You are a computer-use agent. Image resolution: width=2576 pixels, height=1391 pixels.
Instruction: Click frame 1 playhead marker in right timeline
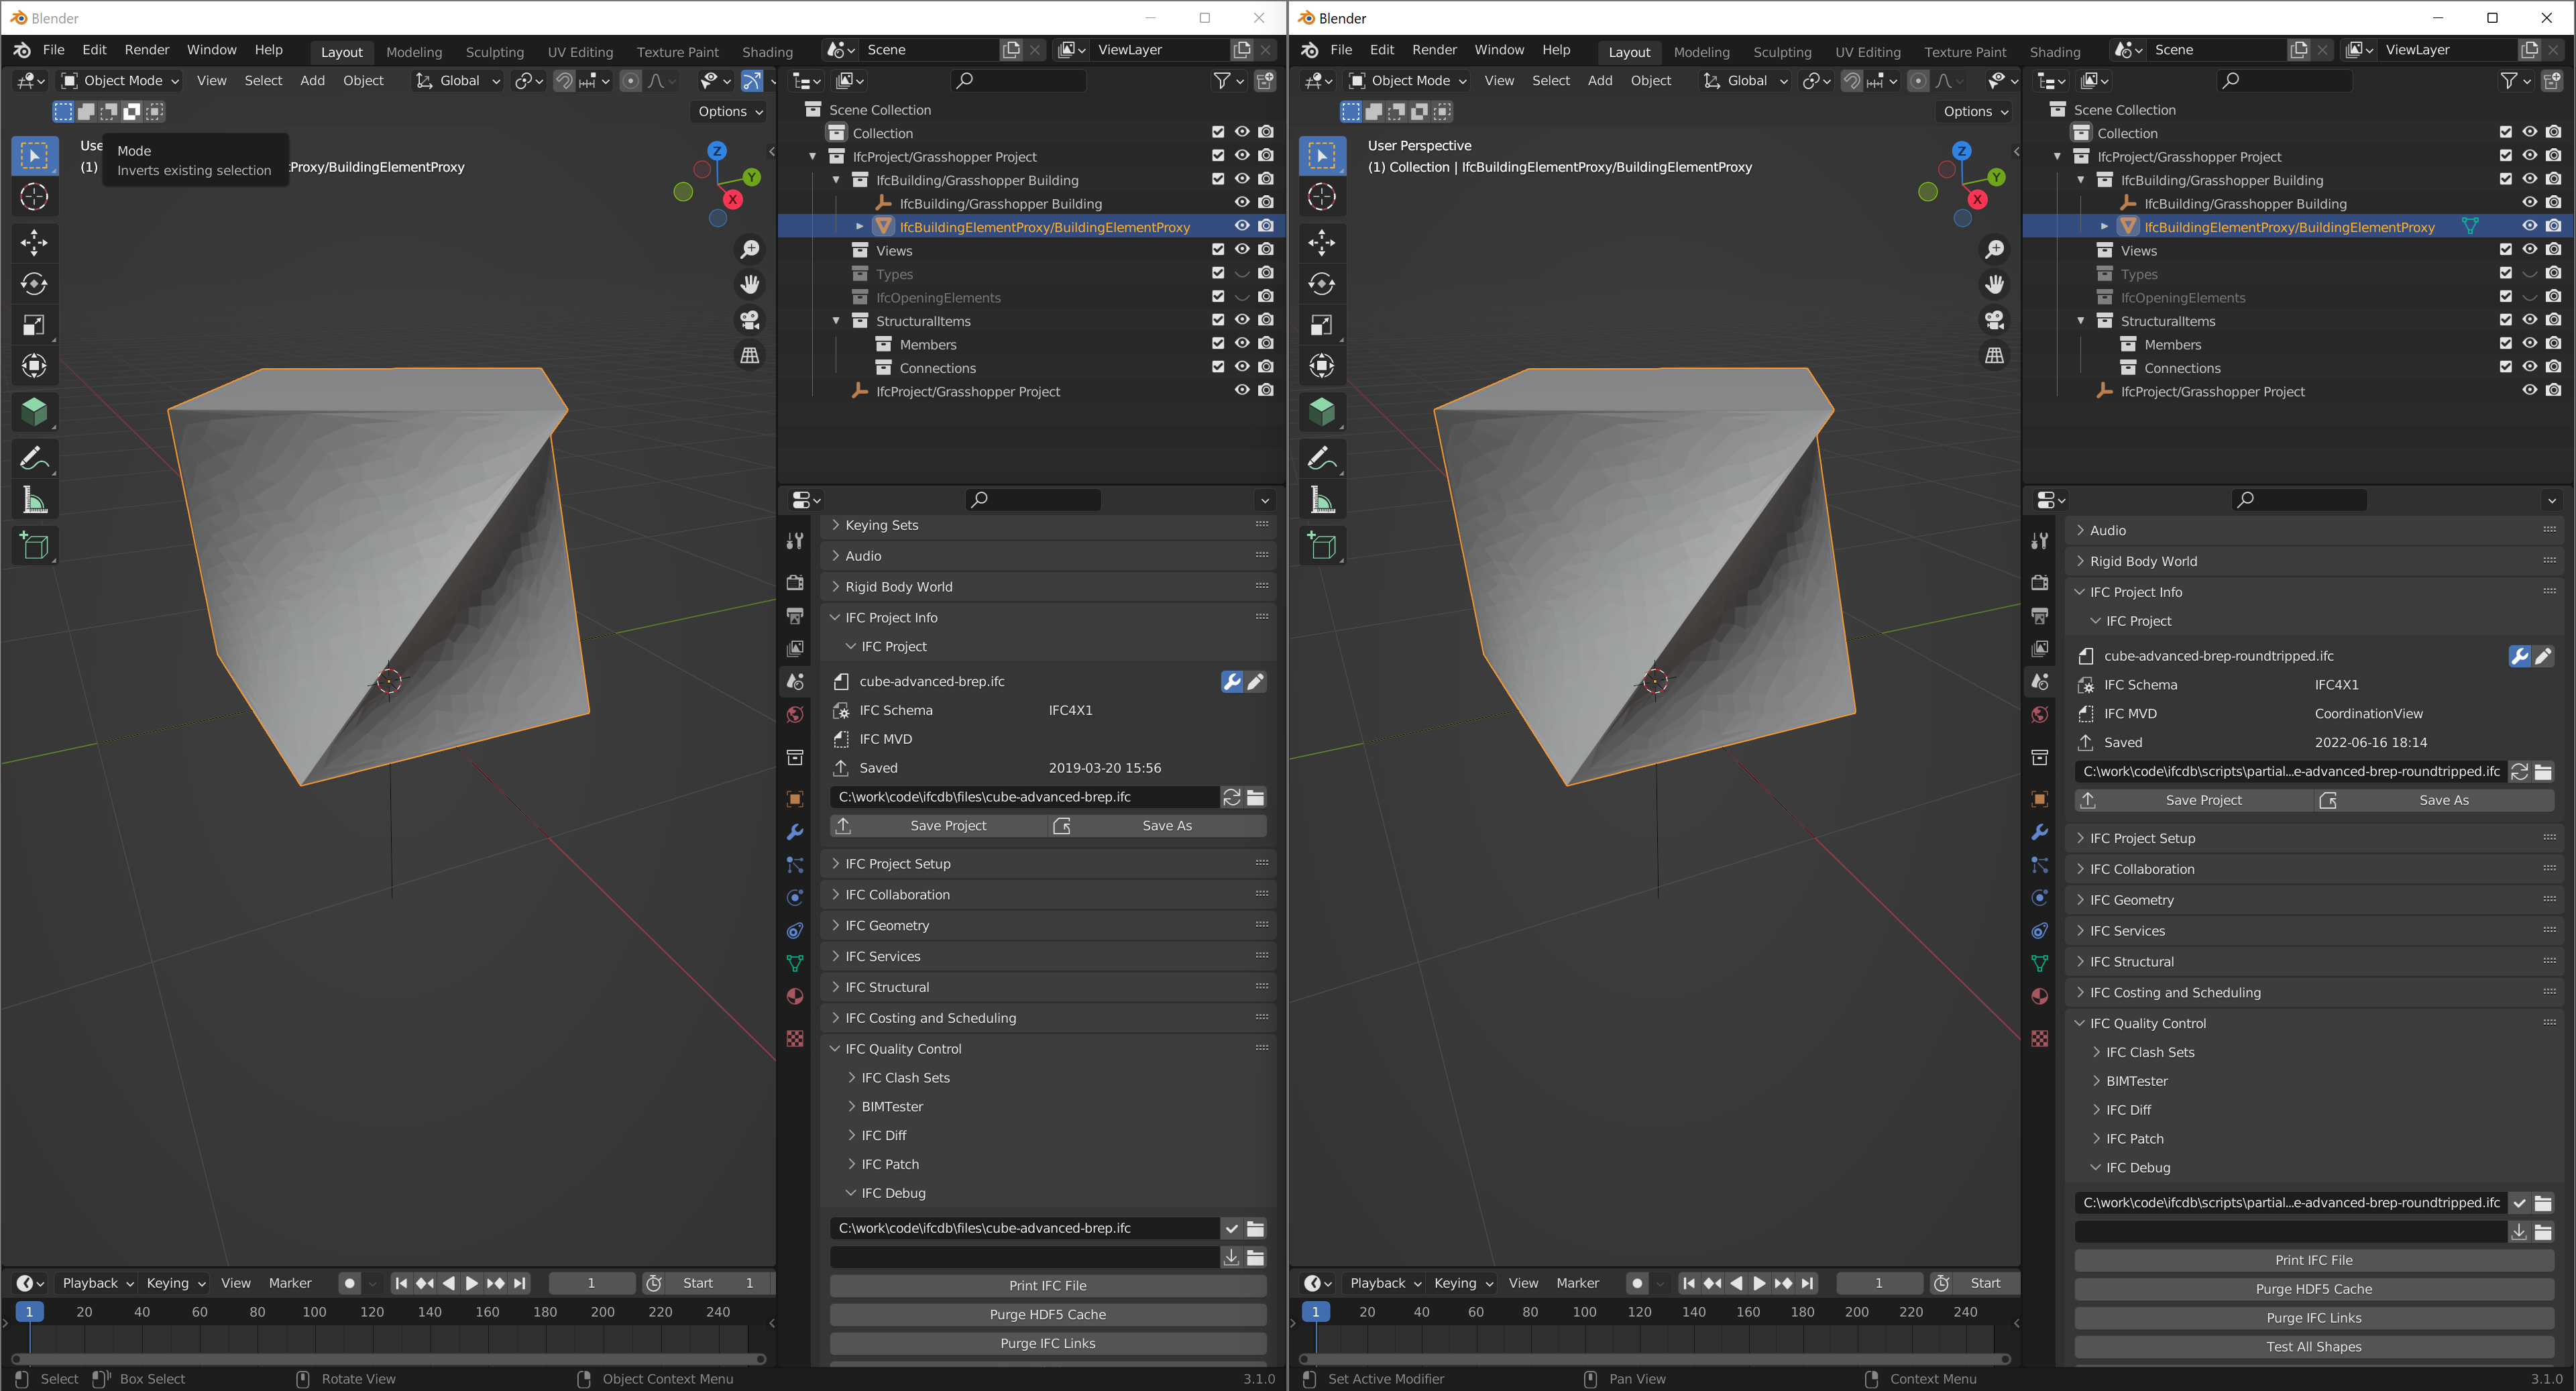click(1315, 1312)
